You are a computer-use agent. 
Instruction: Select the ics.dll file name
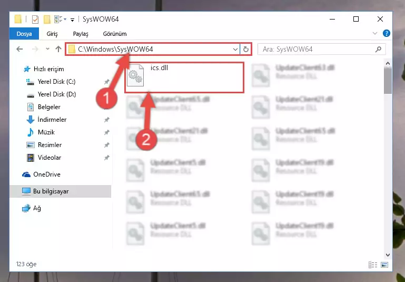pos(159,67)
